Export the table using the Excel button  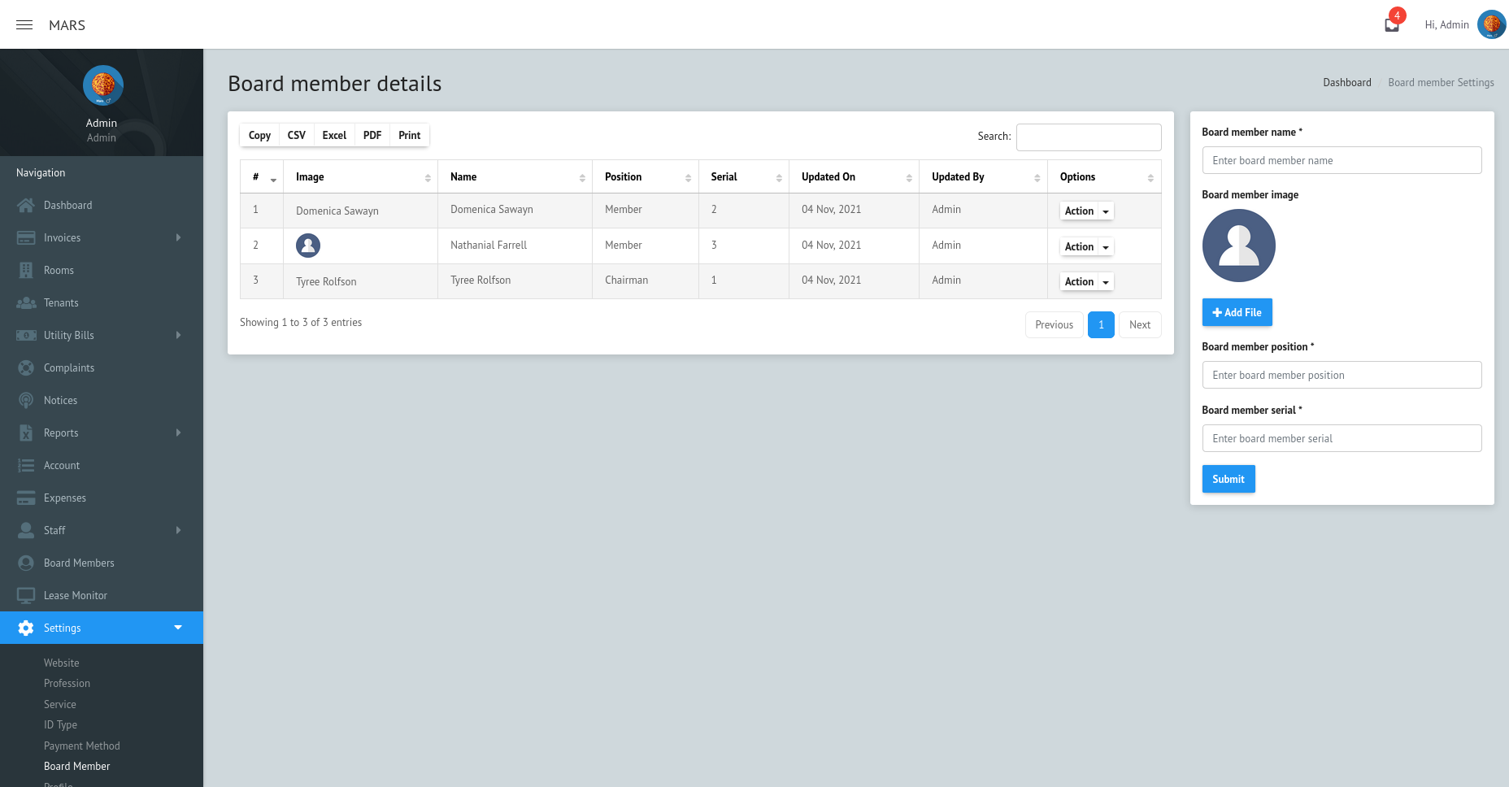point(333,135)
